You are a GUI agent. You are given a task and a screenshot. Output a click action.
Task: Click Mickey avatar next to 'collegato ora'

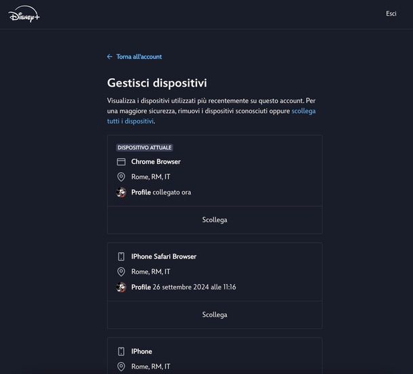pyautogui.click(x=121, y=192)
